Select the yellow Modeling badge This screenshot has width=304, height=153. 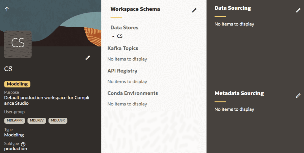coord(17,84)
